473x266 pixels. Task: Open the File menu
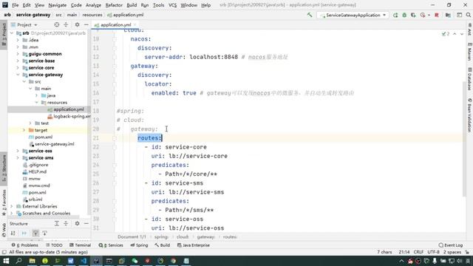[15, 5]
